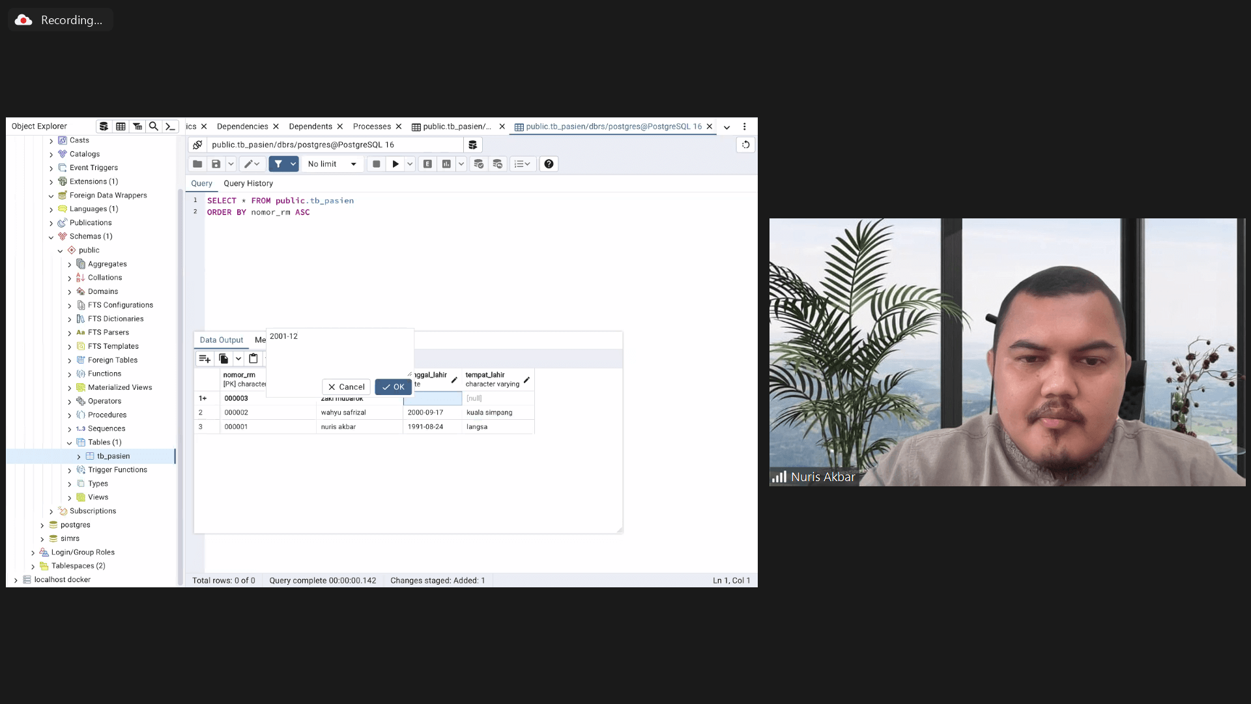This screenshot has width=1251, height=704.
Task: Toggle the connection status icon
Action: 197,145
